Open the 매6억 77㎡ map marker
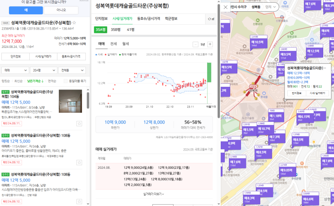The image size is (334, 206). pos(326,31)
